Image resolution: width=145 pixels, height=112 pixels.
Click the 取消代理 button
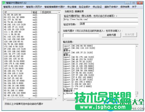pos(130,34)
